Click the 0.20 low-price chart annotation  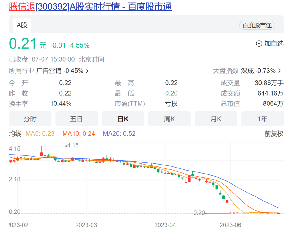[x=199, y=213]
